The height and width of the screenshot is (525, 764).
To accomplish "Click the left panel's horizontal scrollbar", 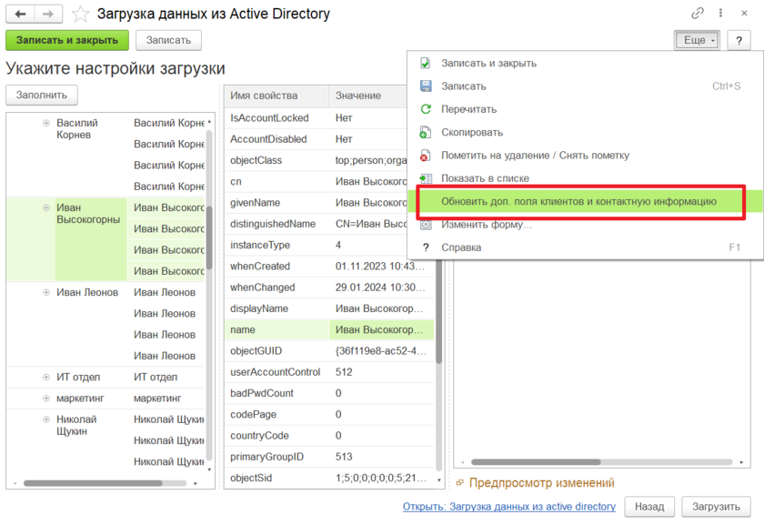I will click(x=91, y=483).
